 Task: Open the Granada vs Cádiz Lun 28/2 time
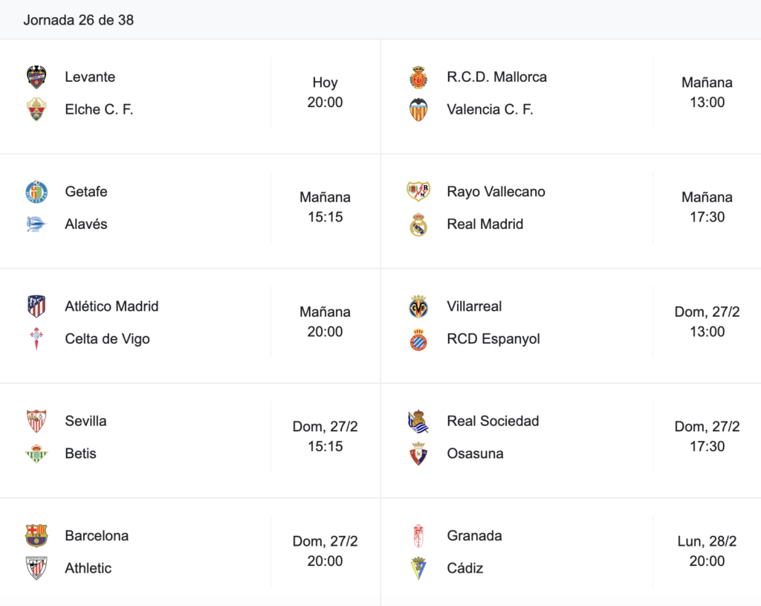pyautogui.click(x=707, y=551)
